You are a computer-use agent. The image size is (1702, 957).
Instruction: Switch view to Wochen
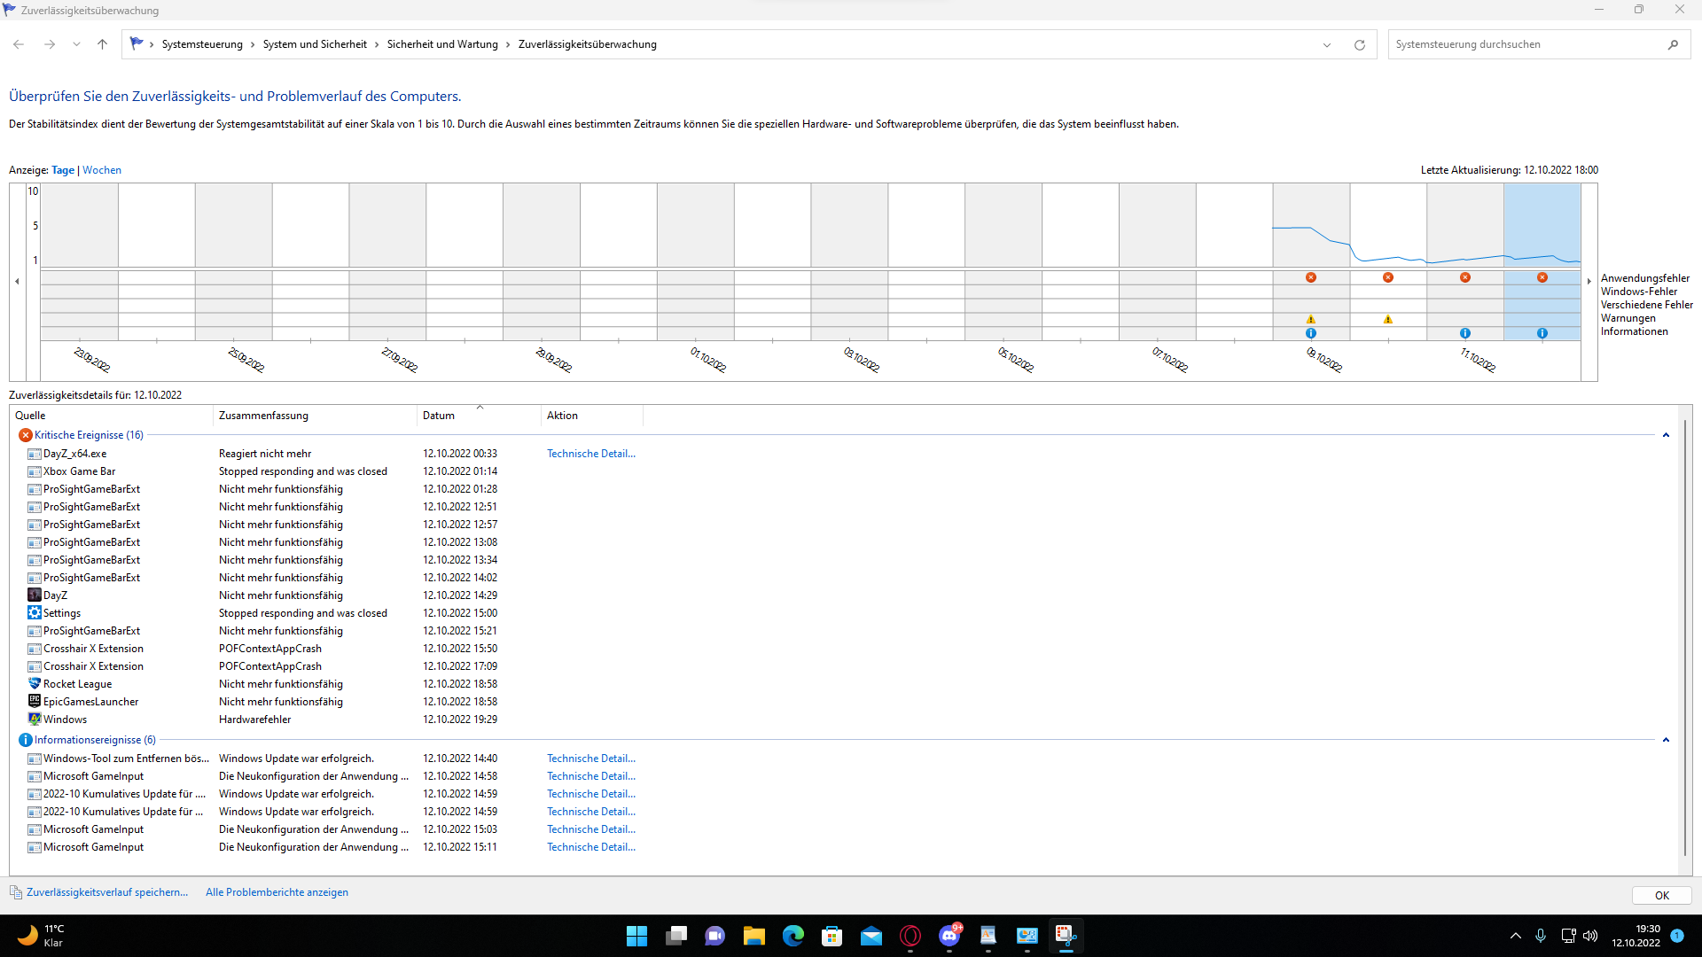[102, 170]
